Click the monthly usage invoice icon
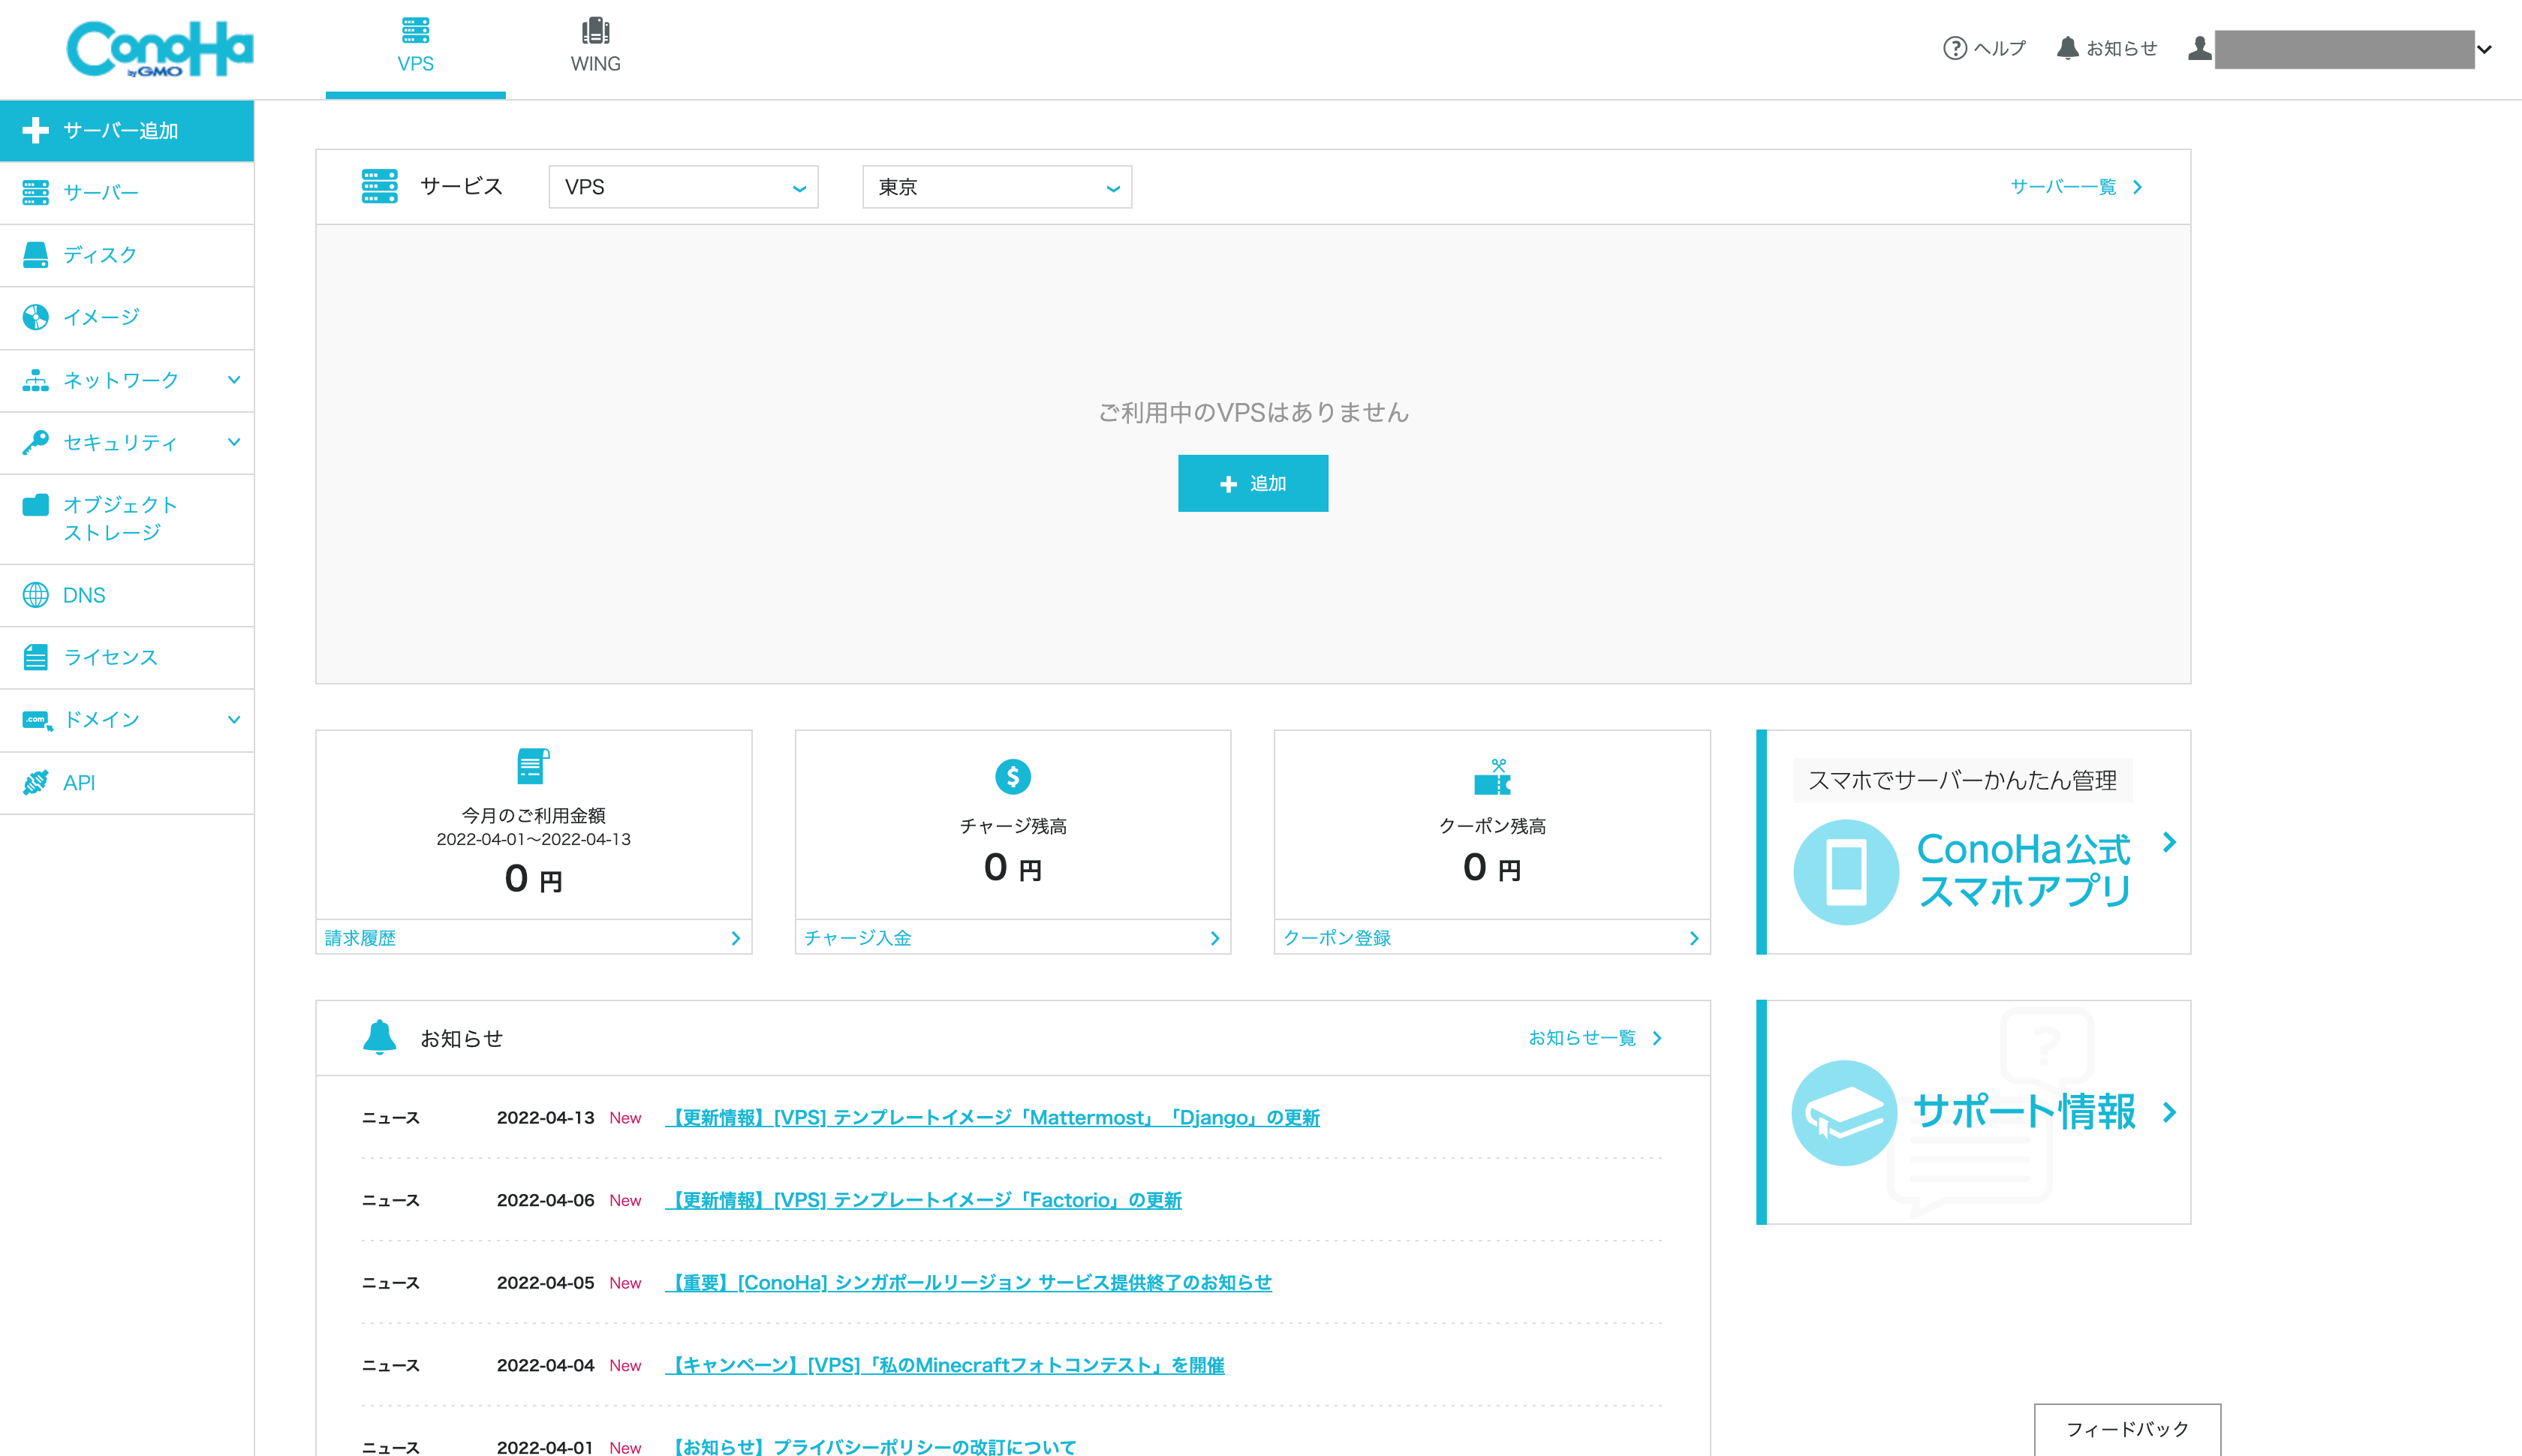2522x1456 pixels. tap(533, 766)
